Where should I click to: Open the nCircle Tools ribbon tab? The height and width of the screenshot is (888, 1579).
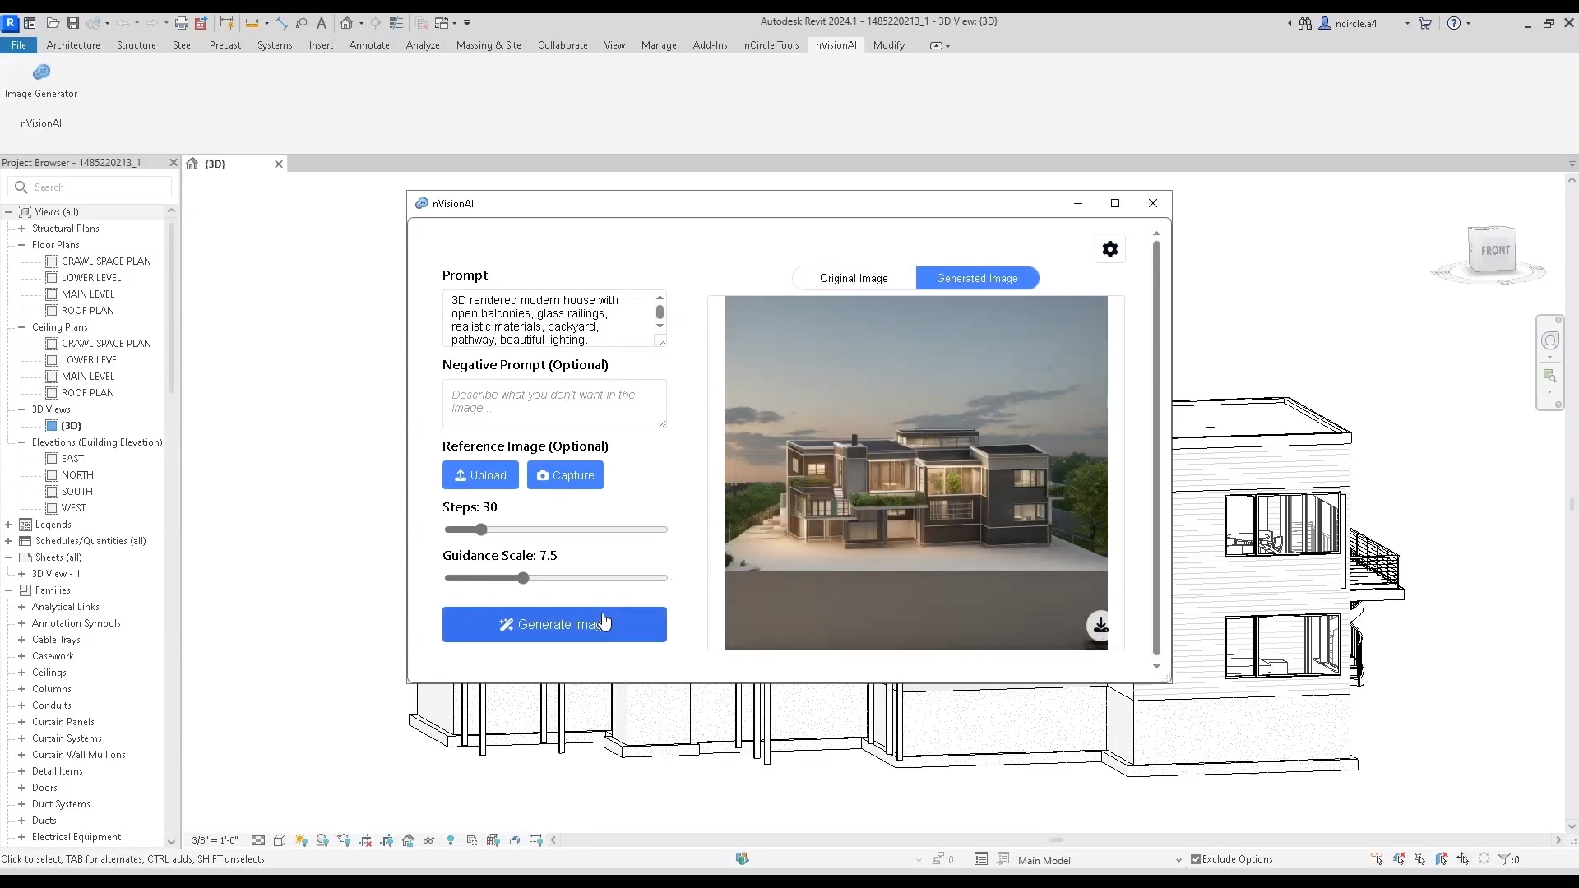(771, 45)
